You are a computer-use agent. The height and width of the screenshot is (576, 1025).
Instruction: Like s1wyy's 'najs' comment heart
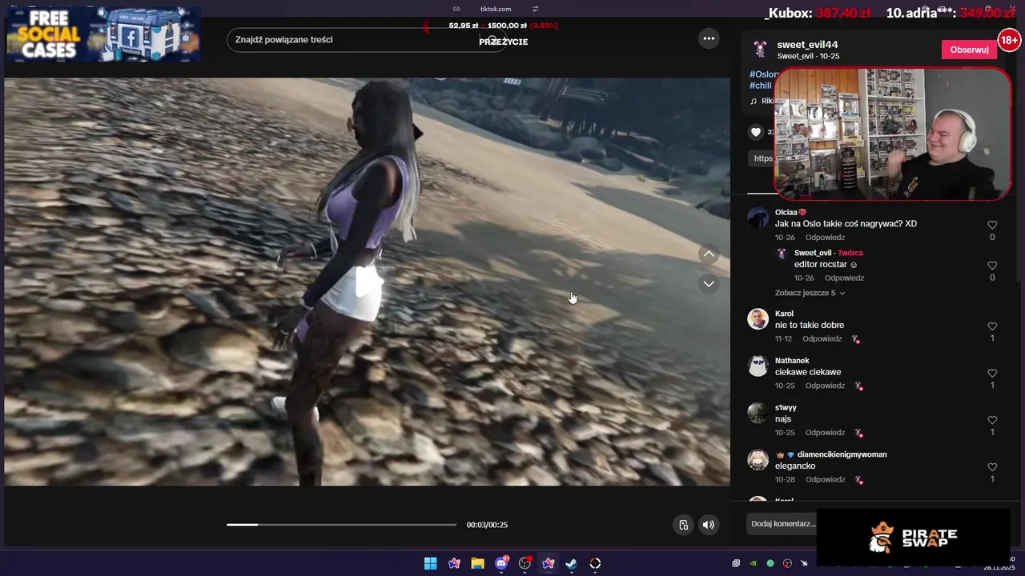point(992,420)
